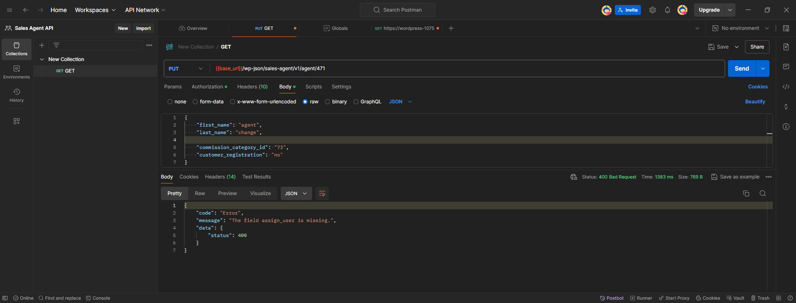Open the request info icon
Image resolution: width=796 pixels, height=303 pixels.
(x=786, y=127)
